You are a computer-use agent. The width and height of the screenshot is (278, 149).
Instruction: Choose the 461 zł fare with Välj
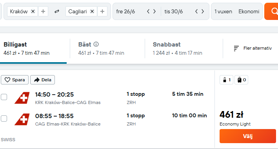click(x=248, y=136)
